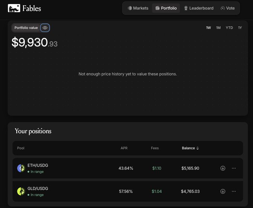Click the Markets tab icon
253x208 pixels.
pos(130,8)
